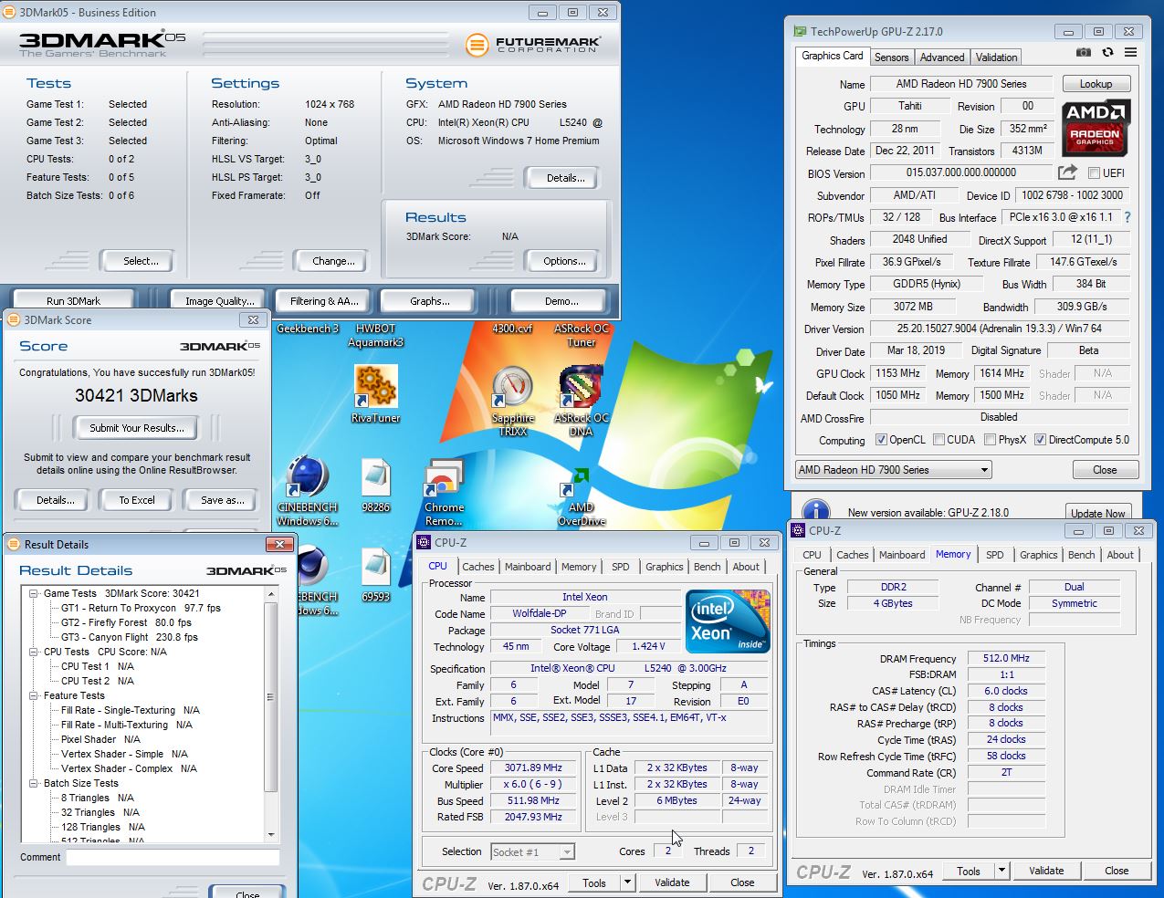Click the AMD Radeon Graphics logo in GPU-Z
The image size is (1164, 898).
coord(1096,126)
